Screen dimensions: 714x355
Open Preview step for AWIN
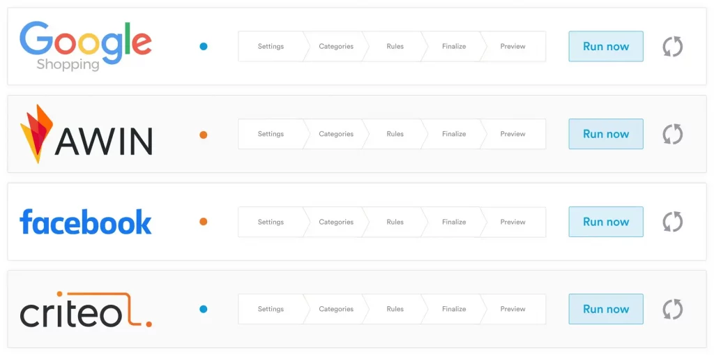pos(512,134)
